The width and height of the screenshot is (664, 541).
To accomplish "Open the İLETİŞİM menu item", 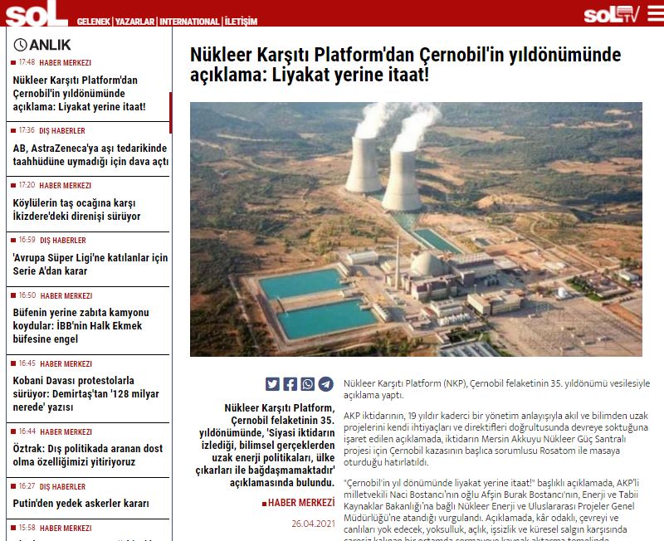I will pyautogui.click(x=241, y=22).
